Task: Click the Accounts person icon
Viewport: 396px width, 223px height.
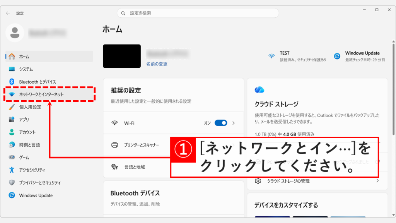Action: pyautogui.click(x=12, y=132)
